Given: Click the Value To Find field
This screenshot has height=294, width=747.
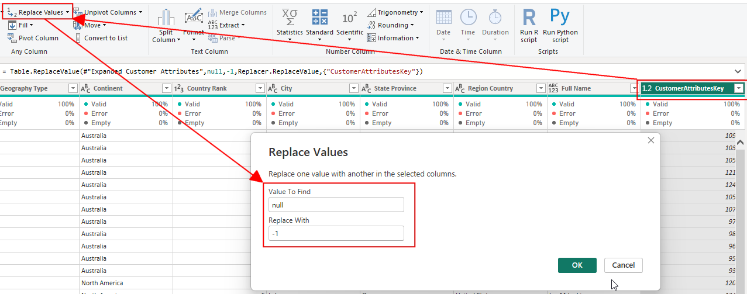Looking at the screenshot, I should click(x=336, y=205).
